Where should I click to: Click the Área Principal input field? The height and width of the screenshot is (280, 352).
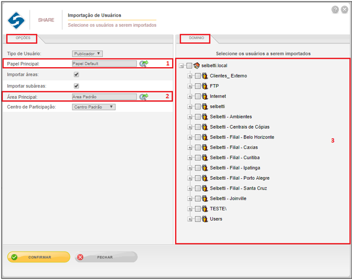(x=104, y=97)
